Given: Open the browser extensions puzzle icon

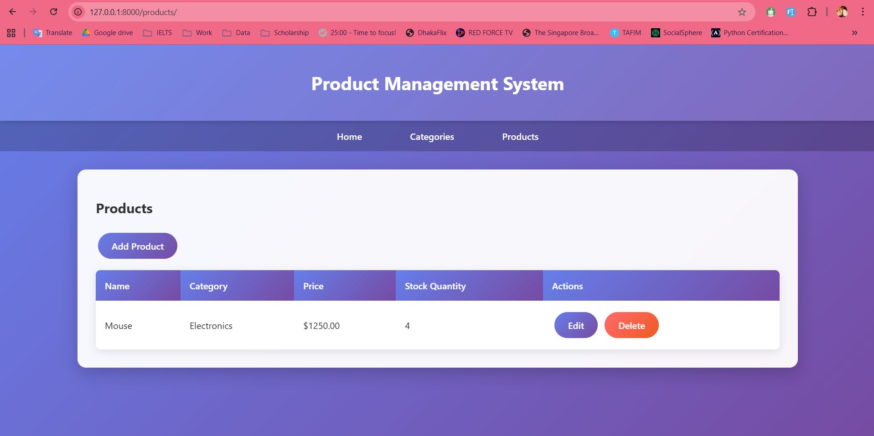Looking at the screenshot, I should [x=812, y=12].
